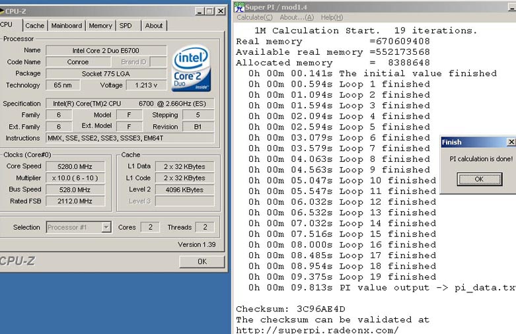
Task: Click the Core Speed value 5280.0 MHz
Action: (75, 167)
